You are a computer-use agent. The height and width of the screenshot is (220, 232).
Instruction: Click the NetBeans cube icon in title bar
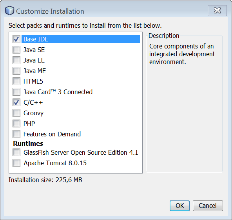[10, 11]
